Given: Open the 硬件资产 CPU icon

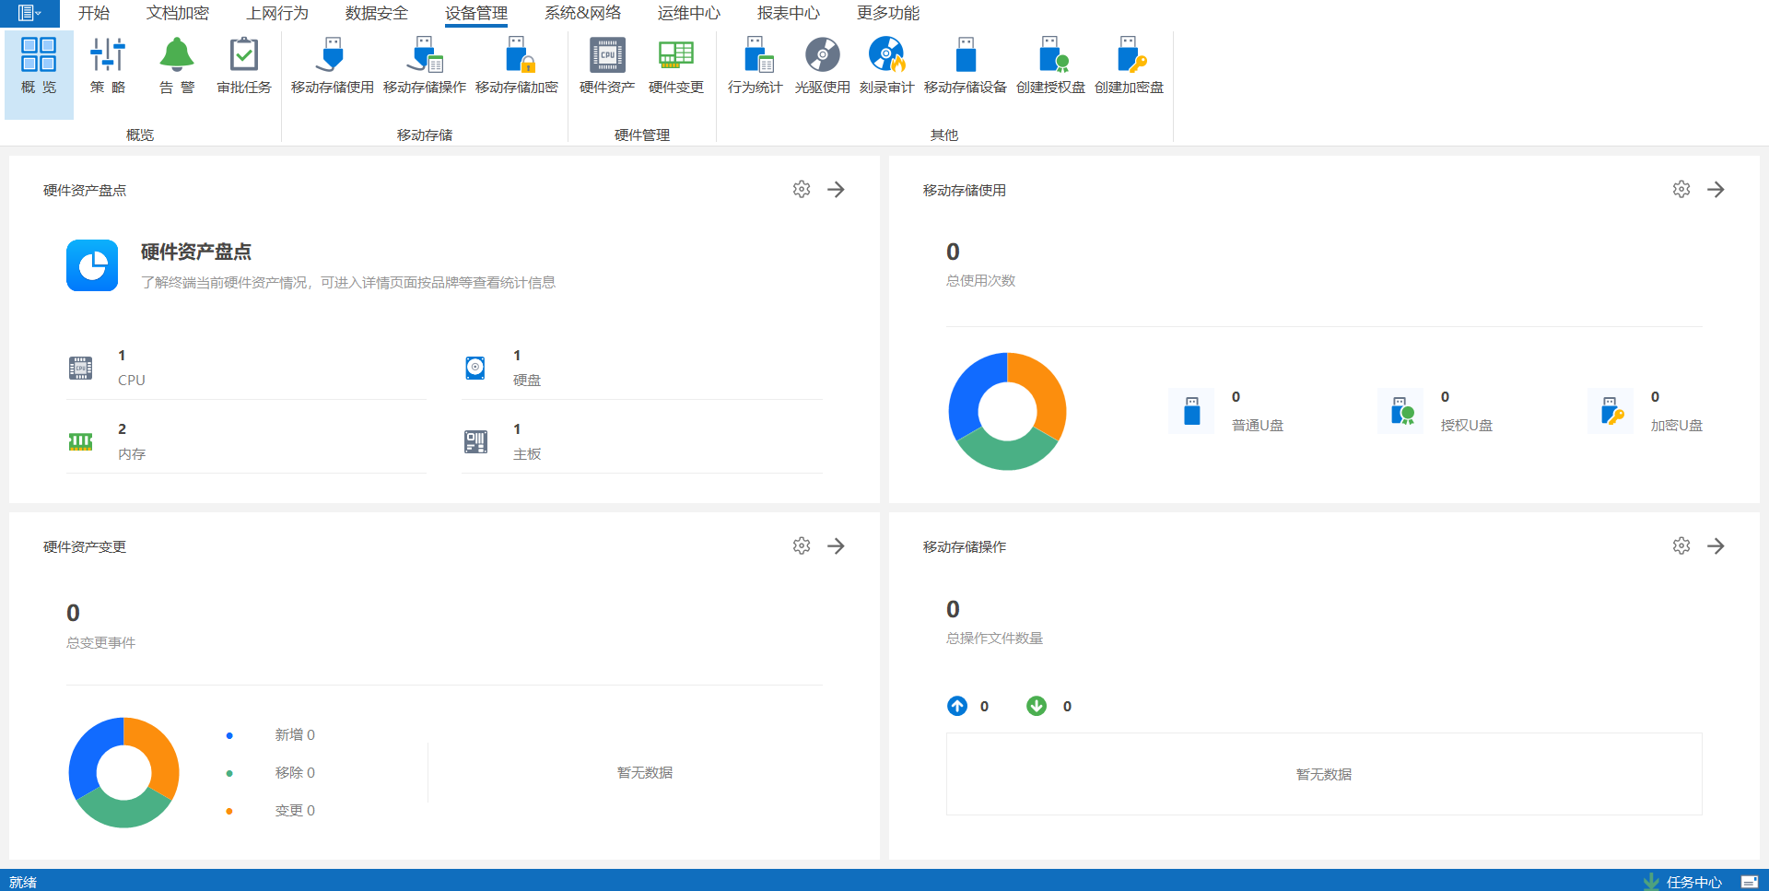Looking at the screenshot, I should tap(607, 64).
